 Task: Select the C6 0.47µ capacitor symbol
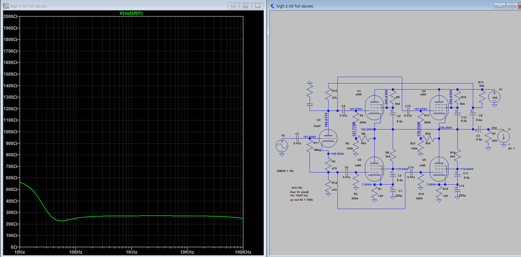click(347, 172)
